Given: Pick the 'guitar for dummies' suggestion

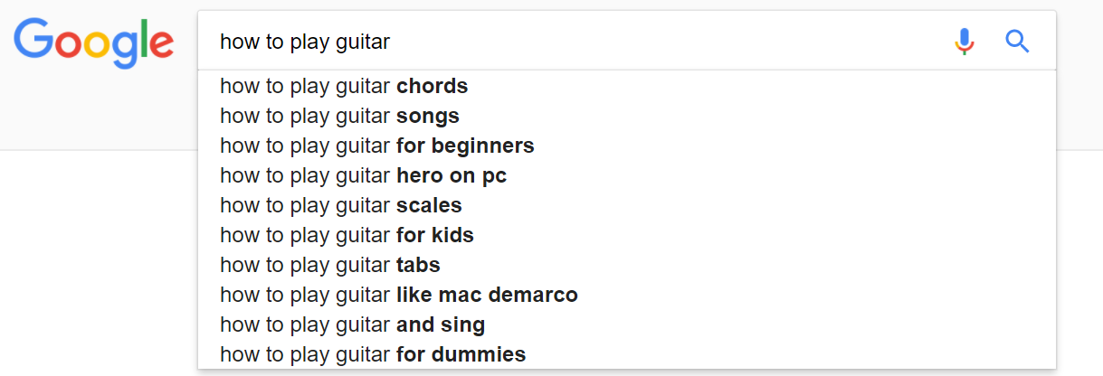Looking at the screenshot, I should point(373,354).
